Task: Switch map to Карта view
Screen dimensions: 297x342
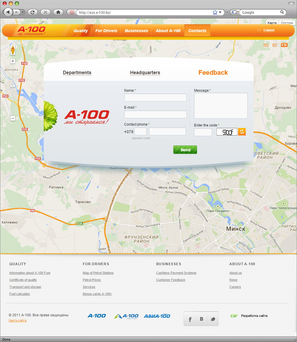Action: coord(272,23)
